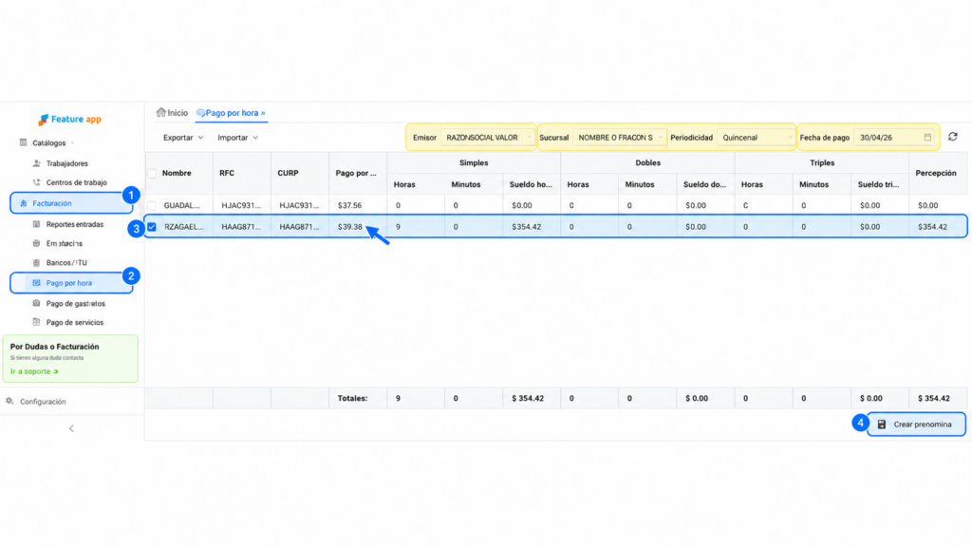Open Centros de trabajo in the sidebar

(x=76, y=182)
